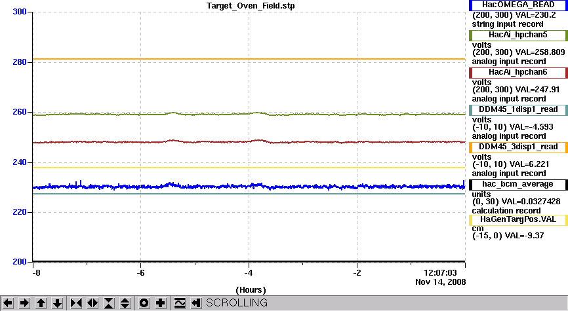Click the 'string input record' description text

[508, 24]
